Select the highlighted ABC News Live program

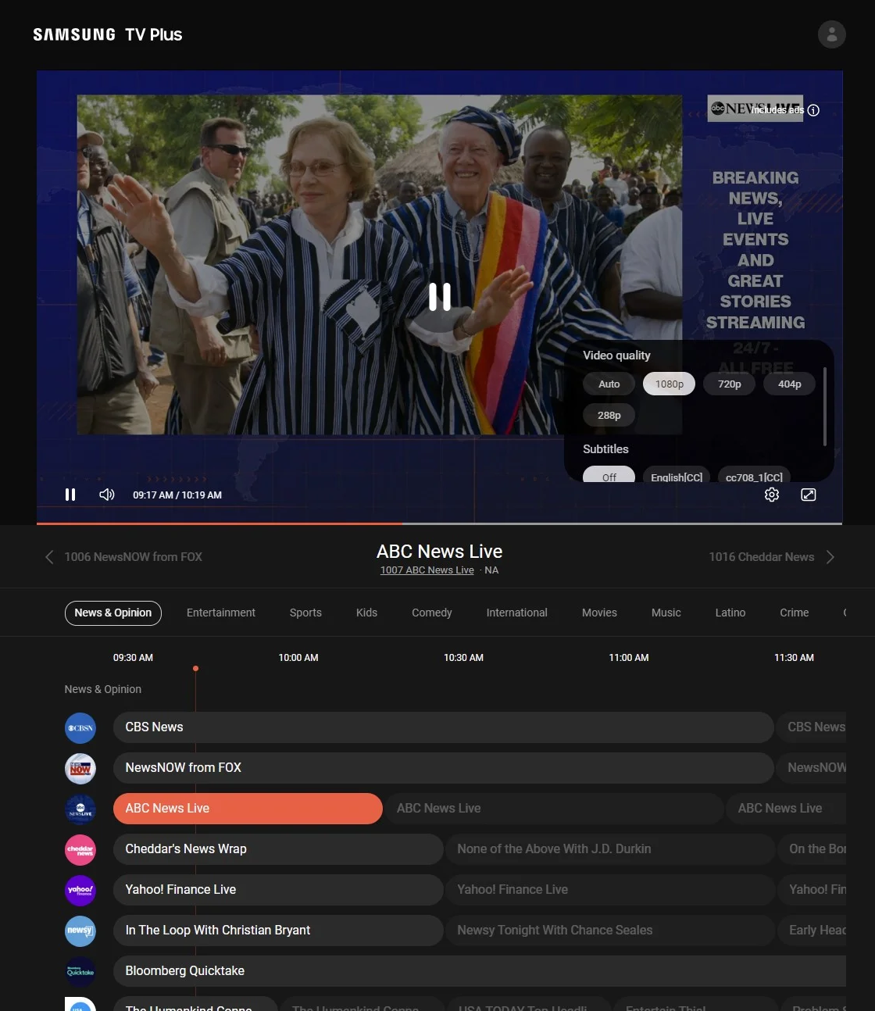pyautogui.click(x=248, y=809)
